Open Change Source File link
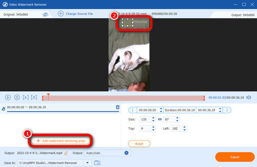Image resolution: width=257 pixels, height=167 pixels. [x=79, y=14]
